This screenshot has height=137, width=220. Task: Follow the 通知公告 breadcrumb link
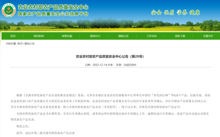[29, 44]
